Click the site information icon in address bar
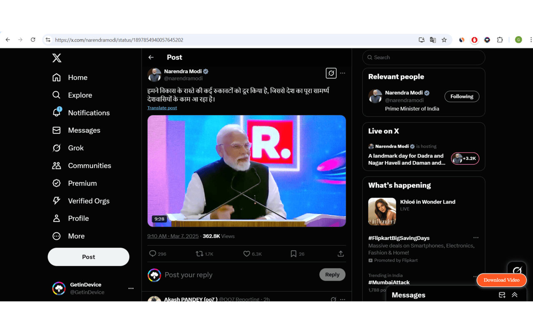533x333 pixels. click(48, 40)
